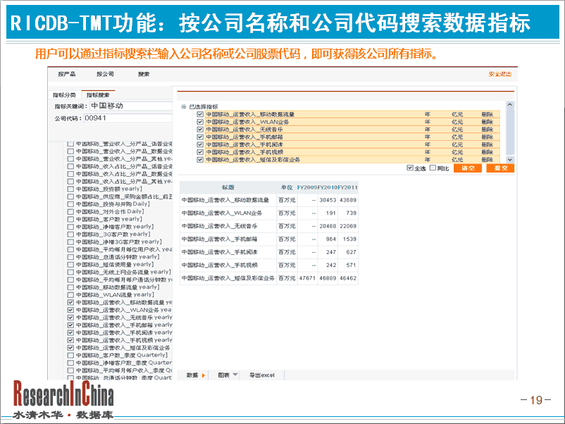Click 删除 for the selected 运营收入_短信及彩信业务 row
Image resolution: width=565 pixels, height=424 pixels.
click(x=488, y=160)
